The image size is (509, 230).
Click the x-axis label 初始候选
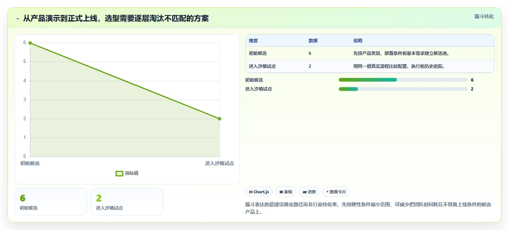(30, 163)
